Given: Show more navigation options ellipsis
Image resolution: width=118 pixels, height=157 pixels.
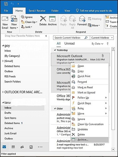Looking at the screenshot, I should [x=40, y=147].
